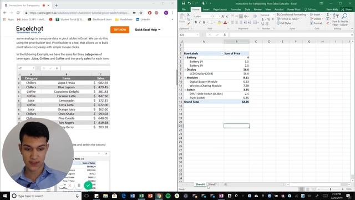Open Excel from the taskbar
This screenshot has width=355, height=200.
pos(141,196)
